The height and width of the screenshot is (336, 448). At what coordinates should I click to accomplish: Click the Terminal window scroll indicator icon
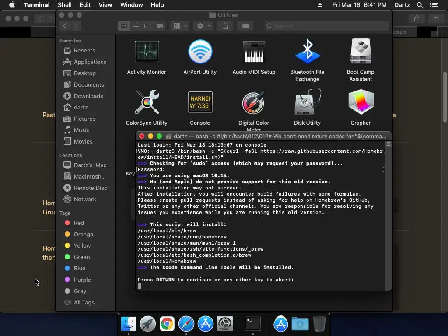388,144
